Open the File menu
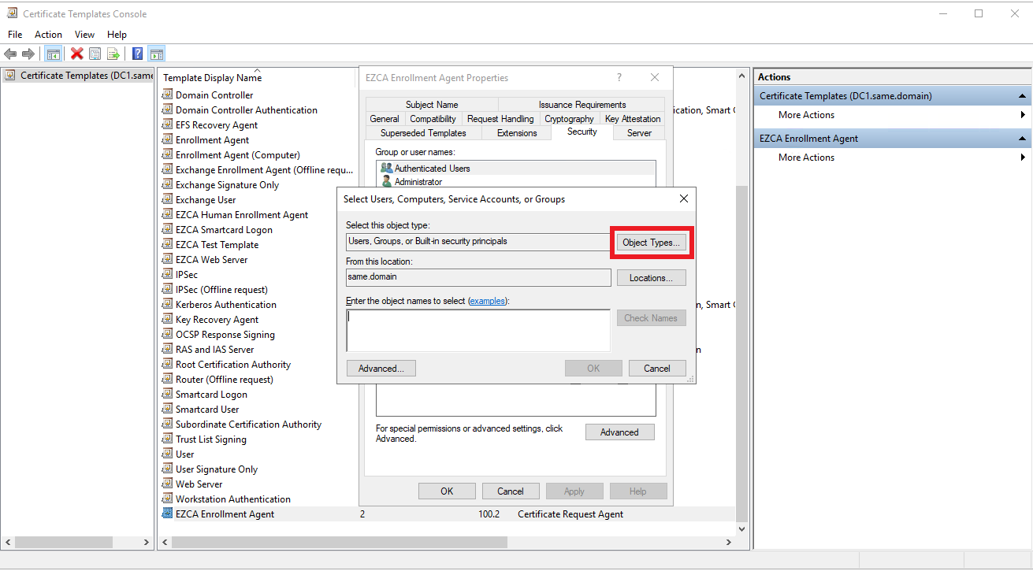 15,35
